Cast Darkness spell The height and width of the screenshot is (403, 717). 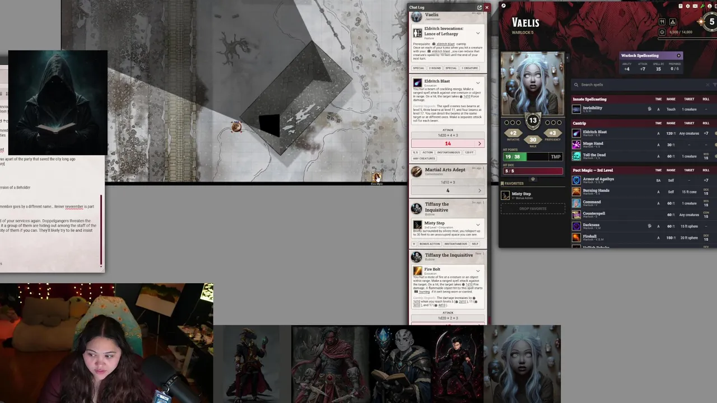576,226
